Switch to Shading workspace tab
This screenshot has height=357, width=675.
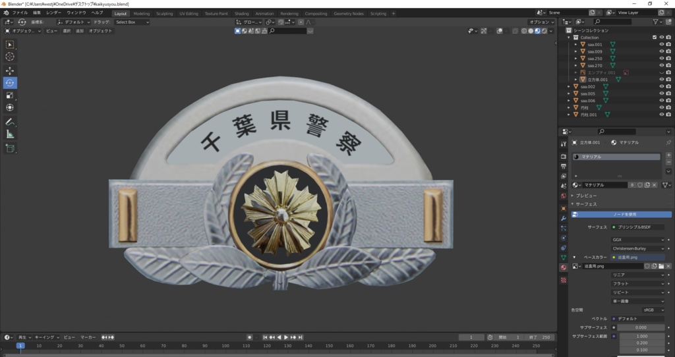coord(241,14)
